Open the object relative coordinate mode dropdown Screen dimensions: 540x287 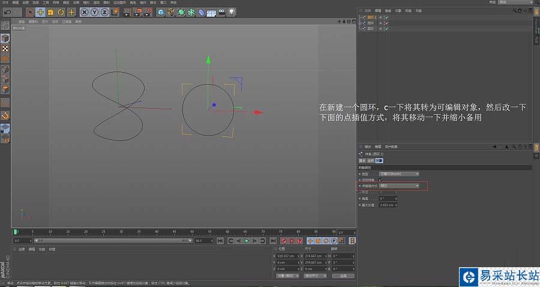pyautogui.click(x=287, y=276)
